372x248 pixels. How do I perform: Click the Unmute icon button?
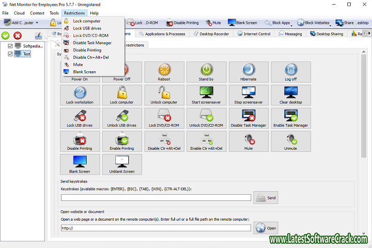point(291,141)
